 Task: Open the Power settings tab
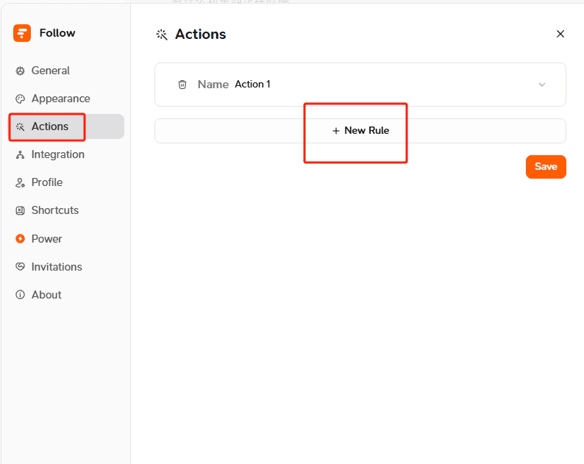(x=66, y=239)
